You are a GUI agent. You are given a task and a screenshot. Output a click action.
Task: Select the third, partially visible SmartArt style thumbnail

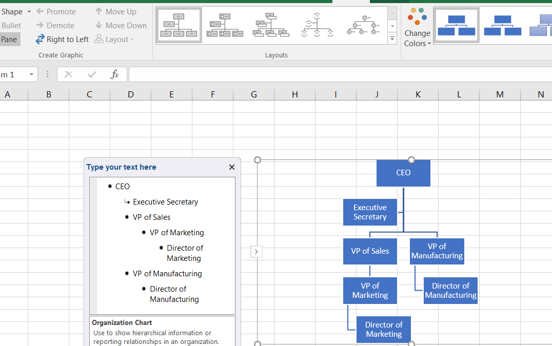[x=540, y=25]
